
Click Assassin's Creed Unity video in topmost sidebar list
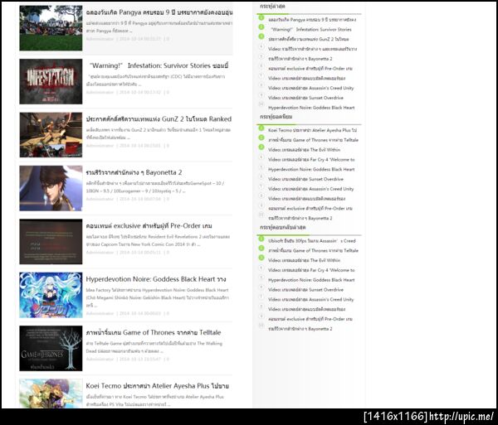pyautogui.click(x=311, y=88)
